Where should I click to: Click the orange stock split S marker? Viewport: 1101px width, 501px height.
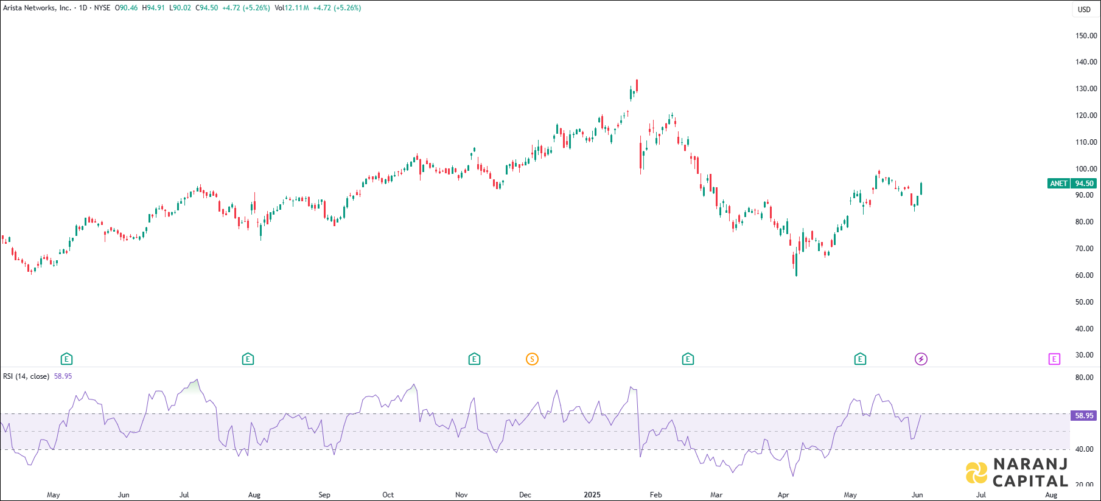coord(532,359)
